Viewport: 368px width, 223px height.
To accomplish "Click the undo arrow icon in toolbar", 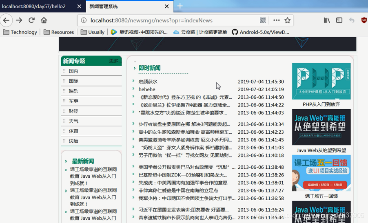I will (352, 20).
